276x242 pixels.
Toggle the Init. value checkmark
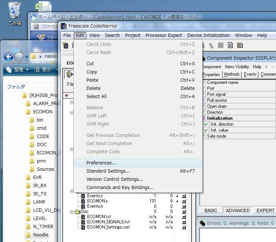tap(206, 130)
